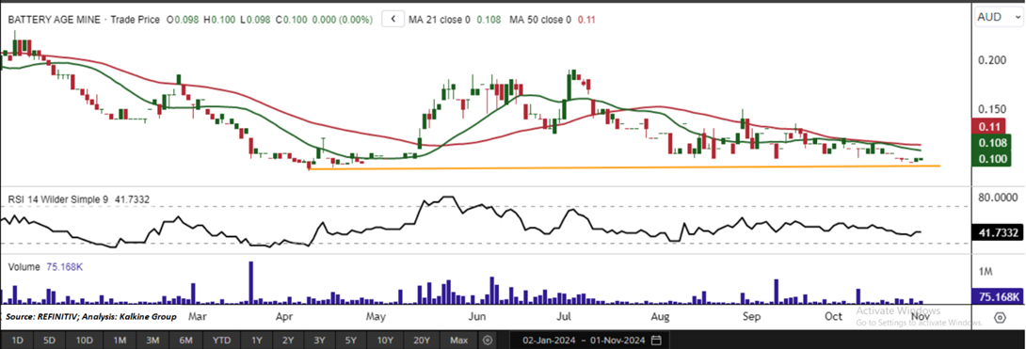
Task: Open the AUD currency dropdown
Action: click(997, 17)
